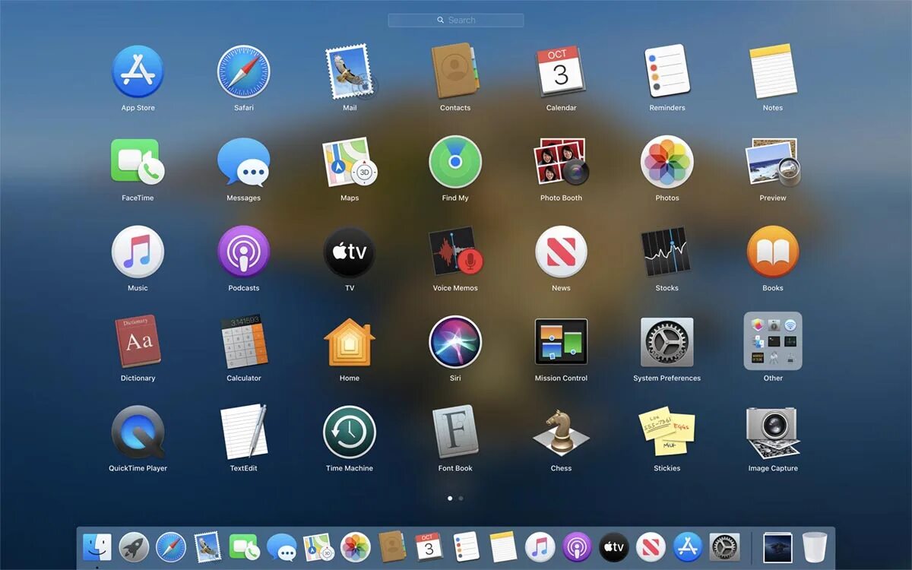The image size is (912, 570).
Task: Open the Dictionary app
Action: pos(138,342)
